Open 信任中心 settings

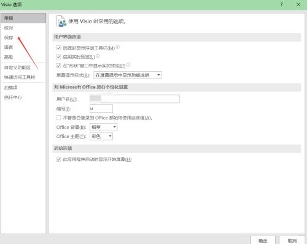pos(13,97)
